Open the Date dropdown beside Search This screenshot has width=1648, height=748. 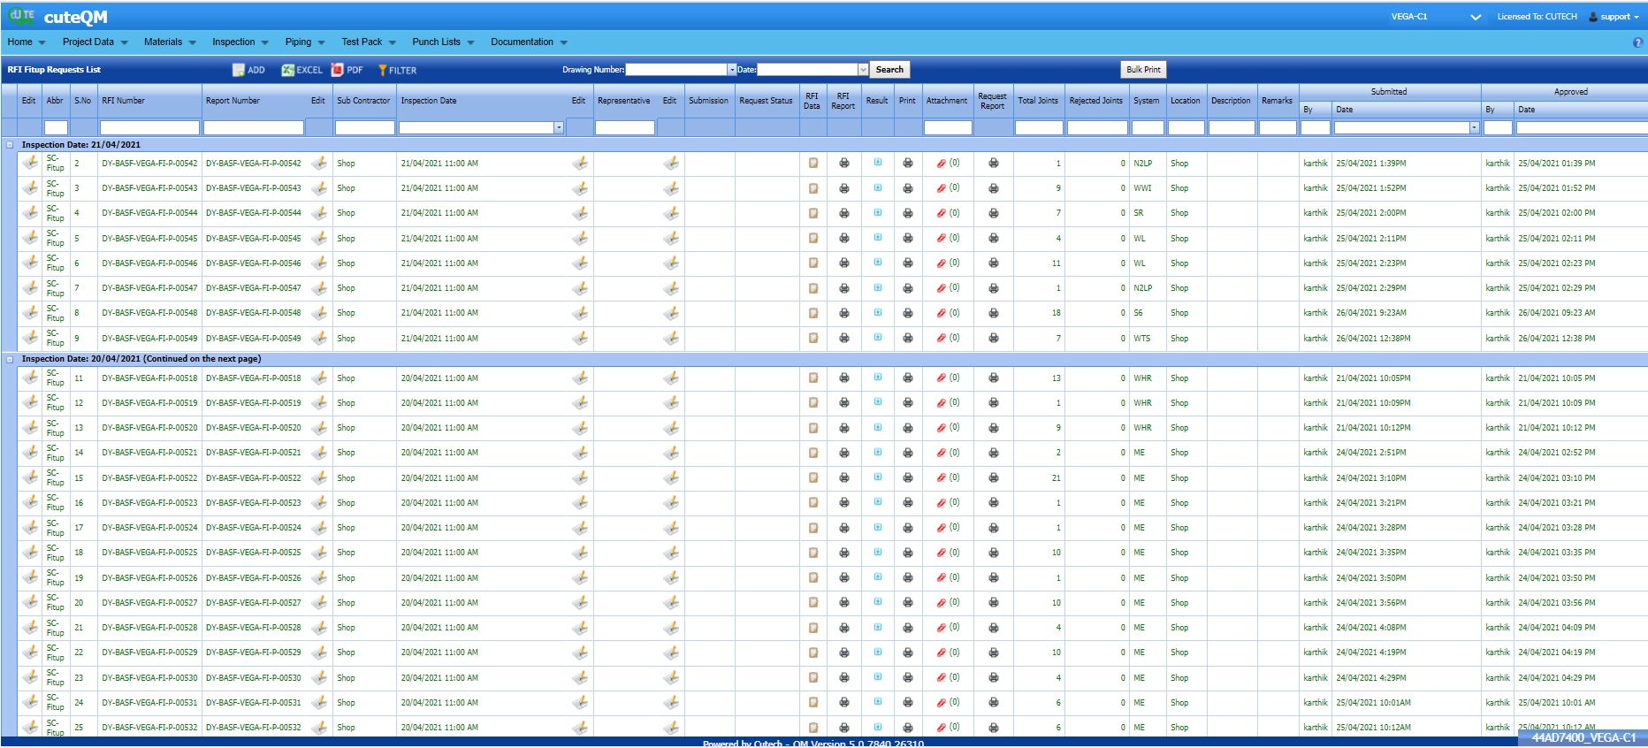point(863,70)
